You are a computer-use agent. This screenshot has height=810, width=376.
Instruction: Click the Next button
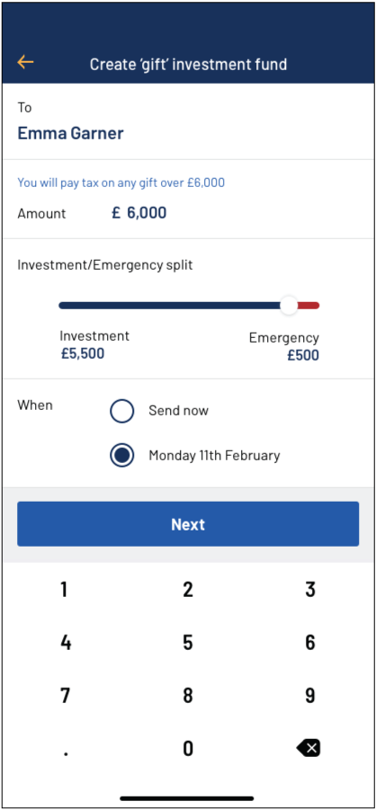[188, 524]
